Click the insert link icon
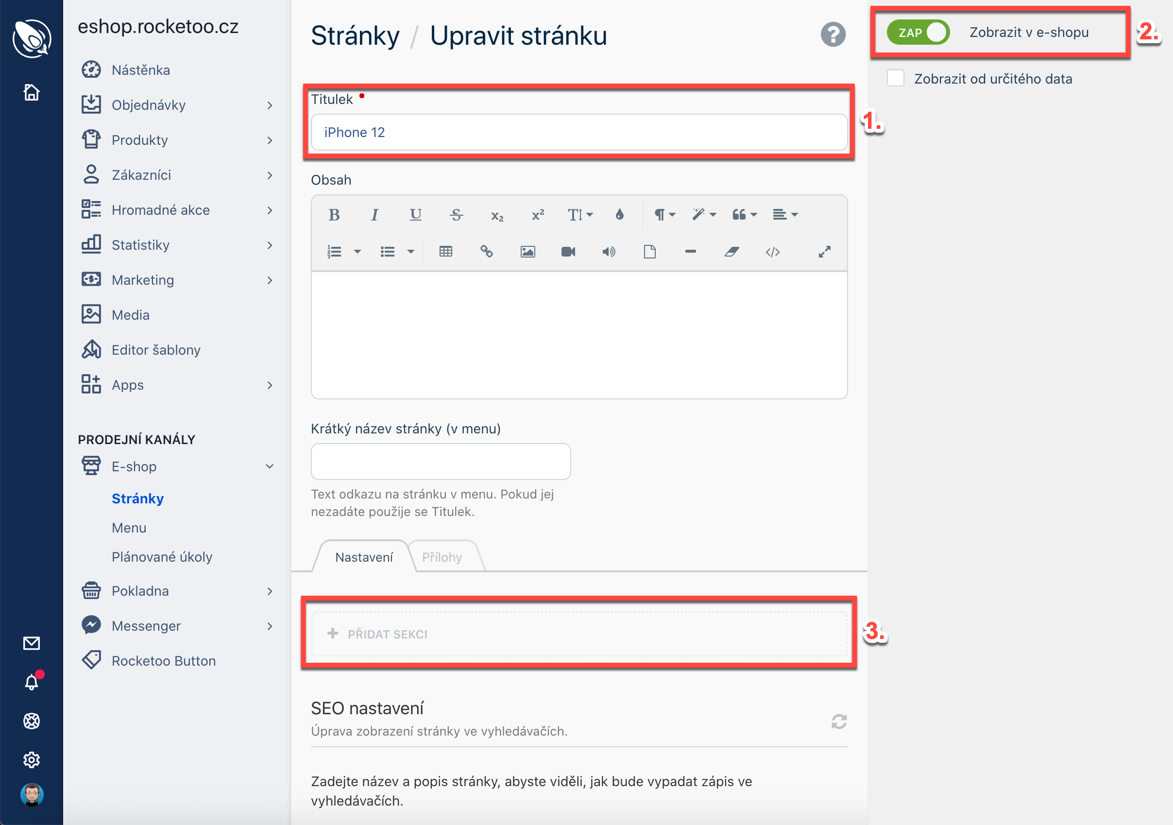The height and width of the screenshot is (825, 1173). coord(486,252)
